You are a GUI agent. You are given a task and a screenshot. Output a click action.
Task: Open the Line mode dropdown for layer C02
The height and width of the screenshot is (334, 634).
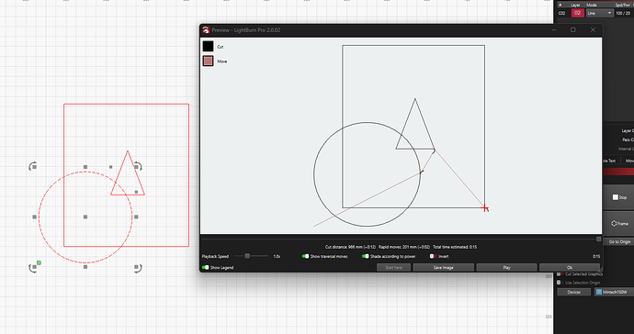click(x=600, y=14)
